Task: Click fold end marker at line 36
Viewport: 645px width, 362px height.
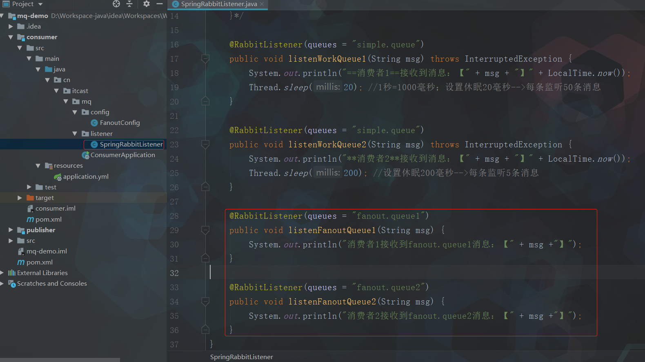Action: pos(205,329)
